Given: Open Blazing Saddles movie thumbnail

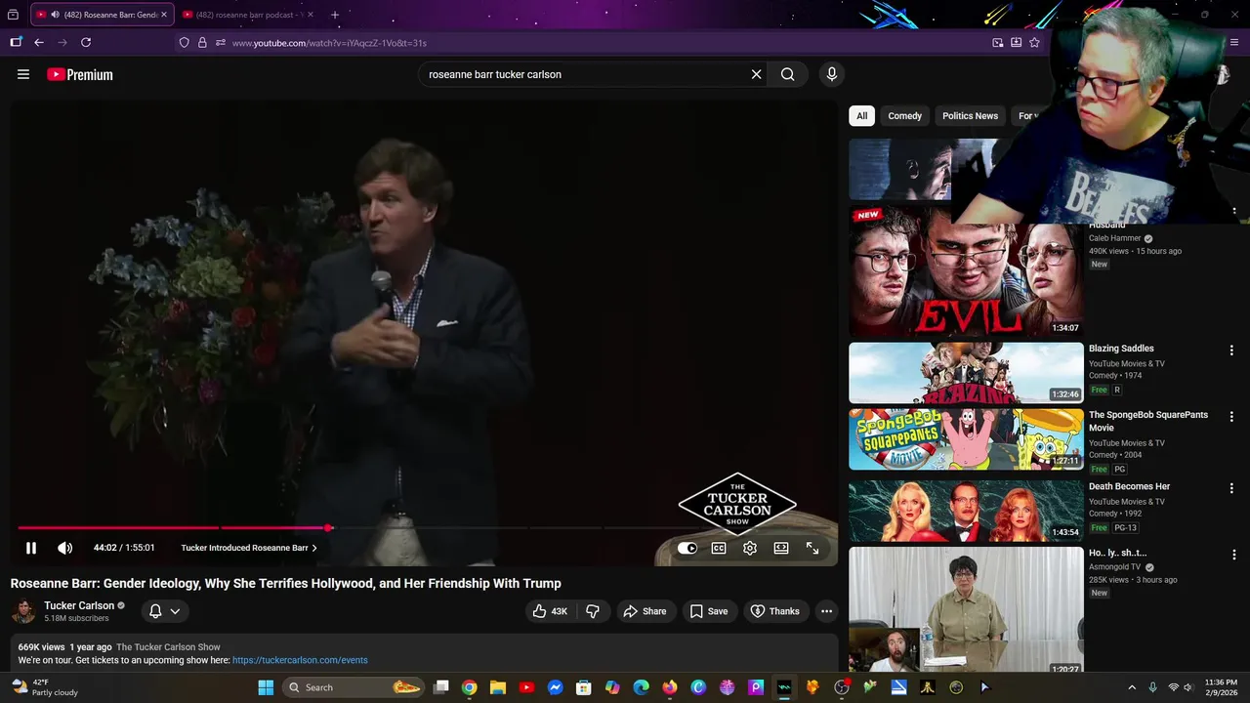Looking at the screenshot, I should pos(966,373).
